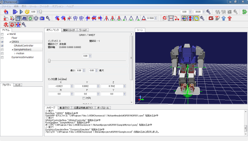The height and width of the screenshot is (141, 248).
Task: Click the 30.00 max time stepper
Action: [204, 12]
